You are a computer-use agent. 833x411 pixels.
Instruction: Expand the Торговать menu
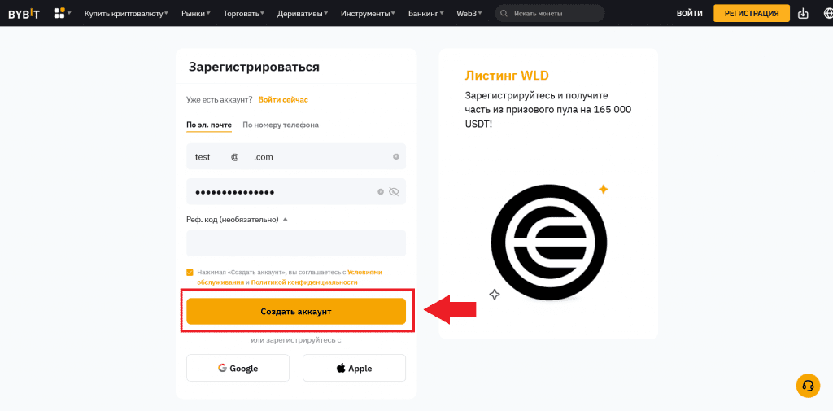(x=244, y=13)
